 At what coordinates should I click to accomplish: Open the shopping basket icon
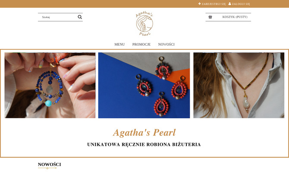coord(210,17)
